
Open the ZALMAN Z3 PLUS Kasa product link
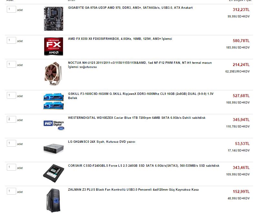(x=133, y=190)
